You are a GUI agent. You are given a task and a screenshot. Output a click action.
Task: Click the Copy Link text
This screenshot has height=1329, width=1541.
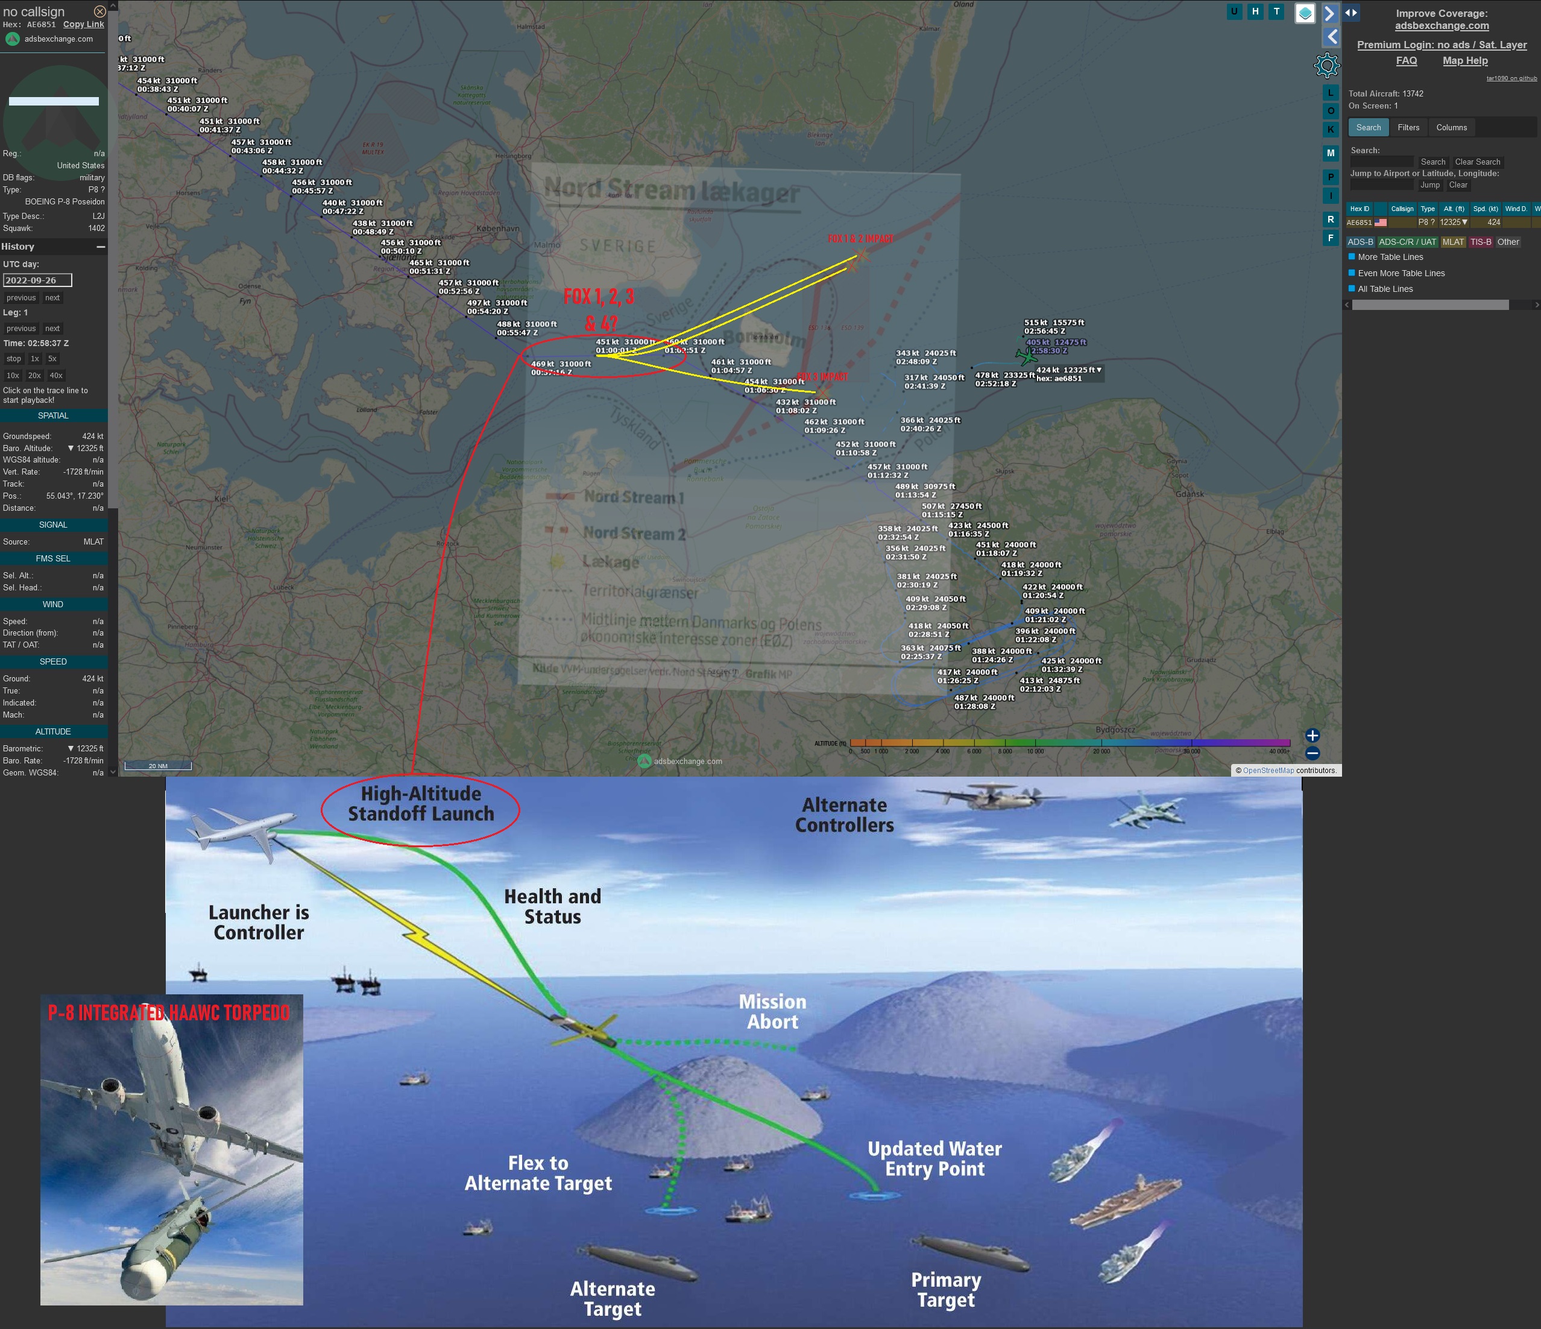pos(83,24)
